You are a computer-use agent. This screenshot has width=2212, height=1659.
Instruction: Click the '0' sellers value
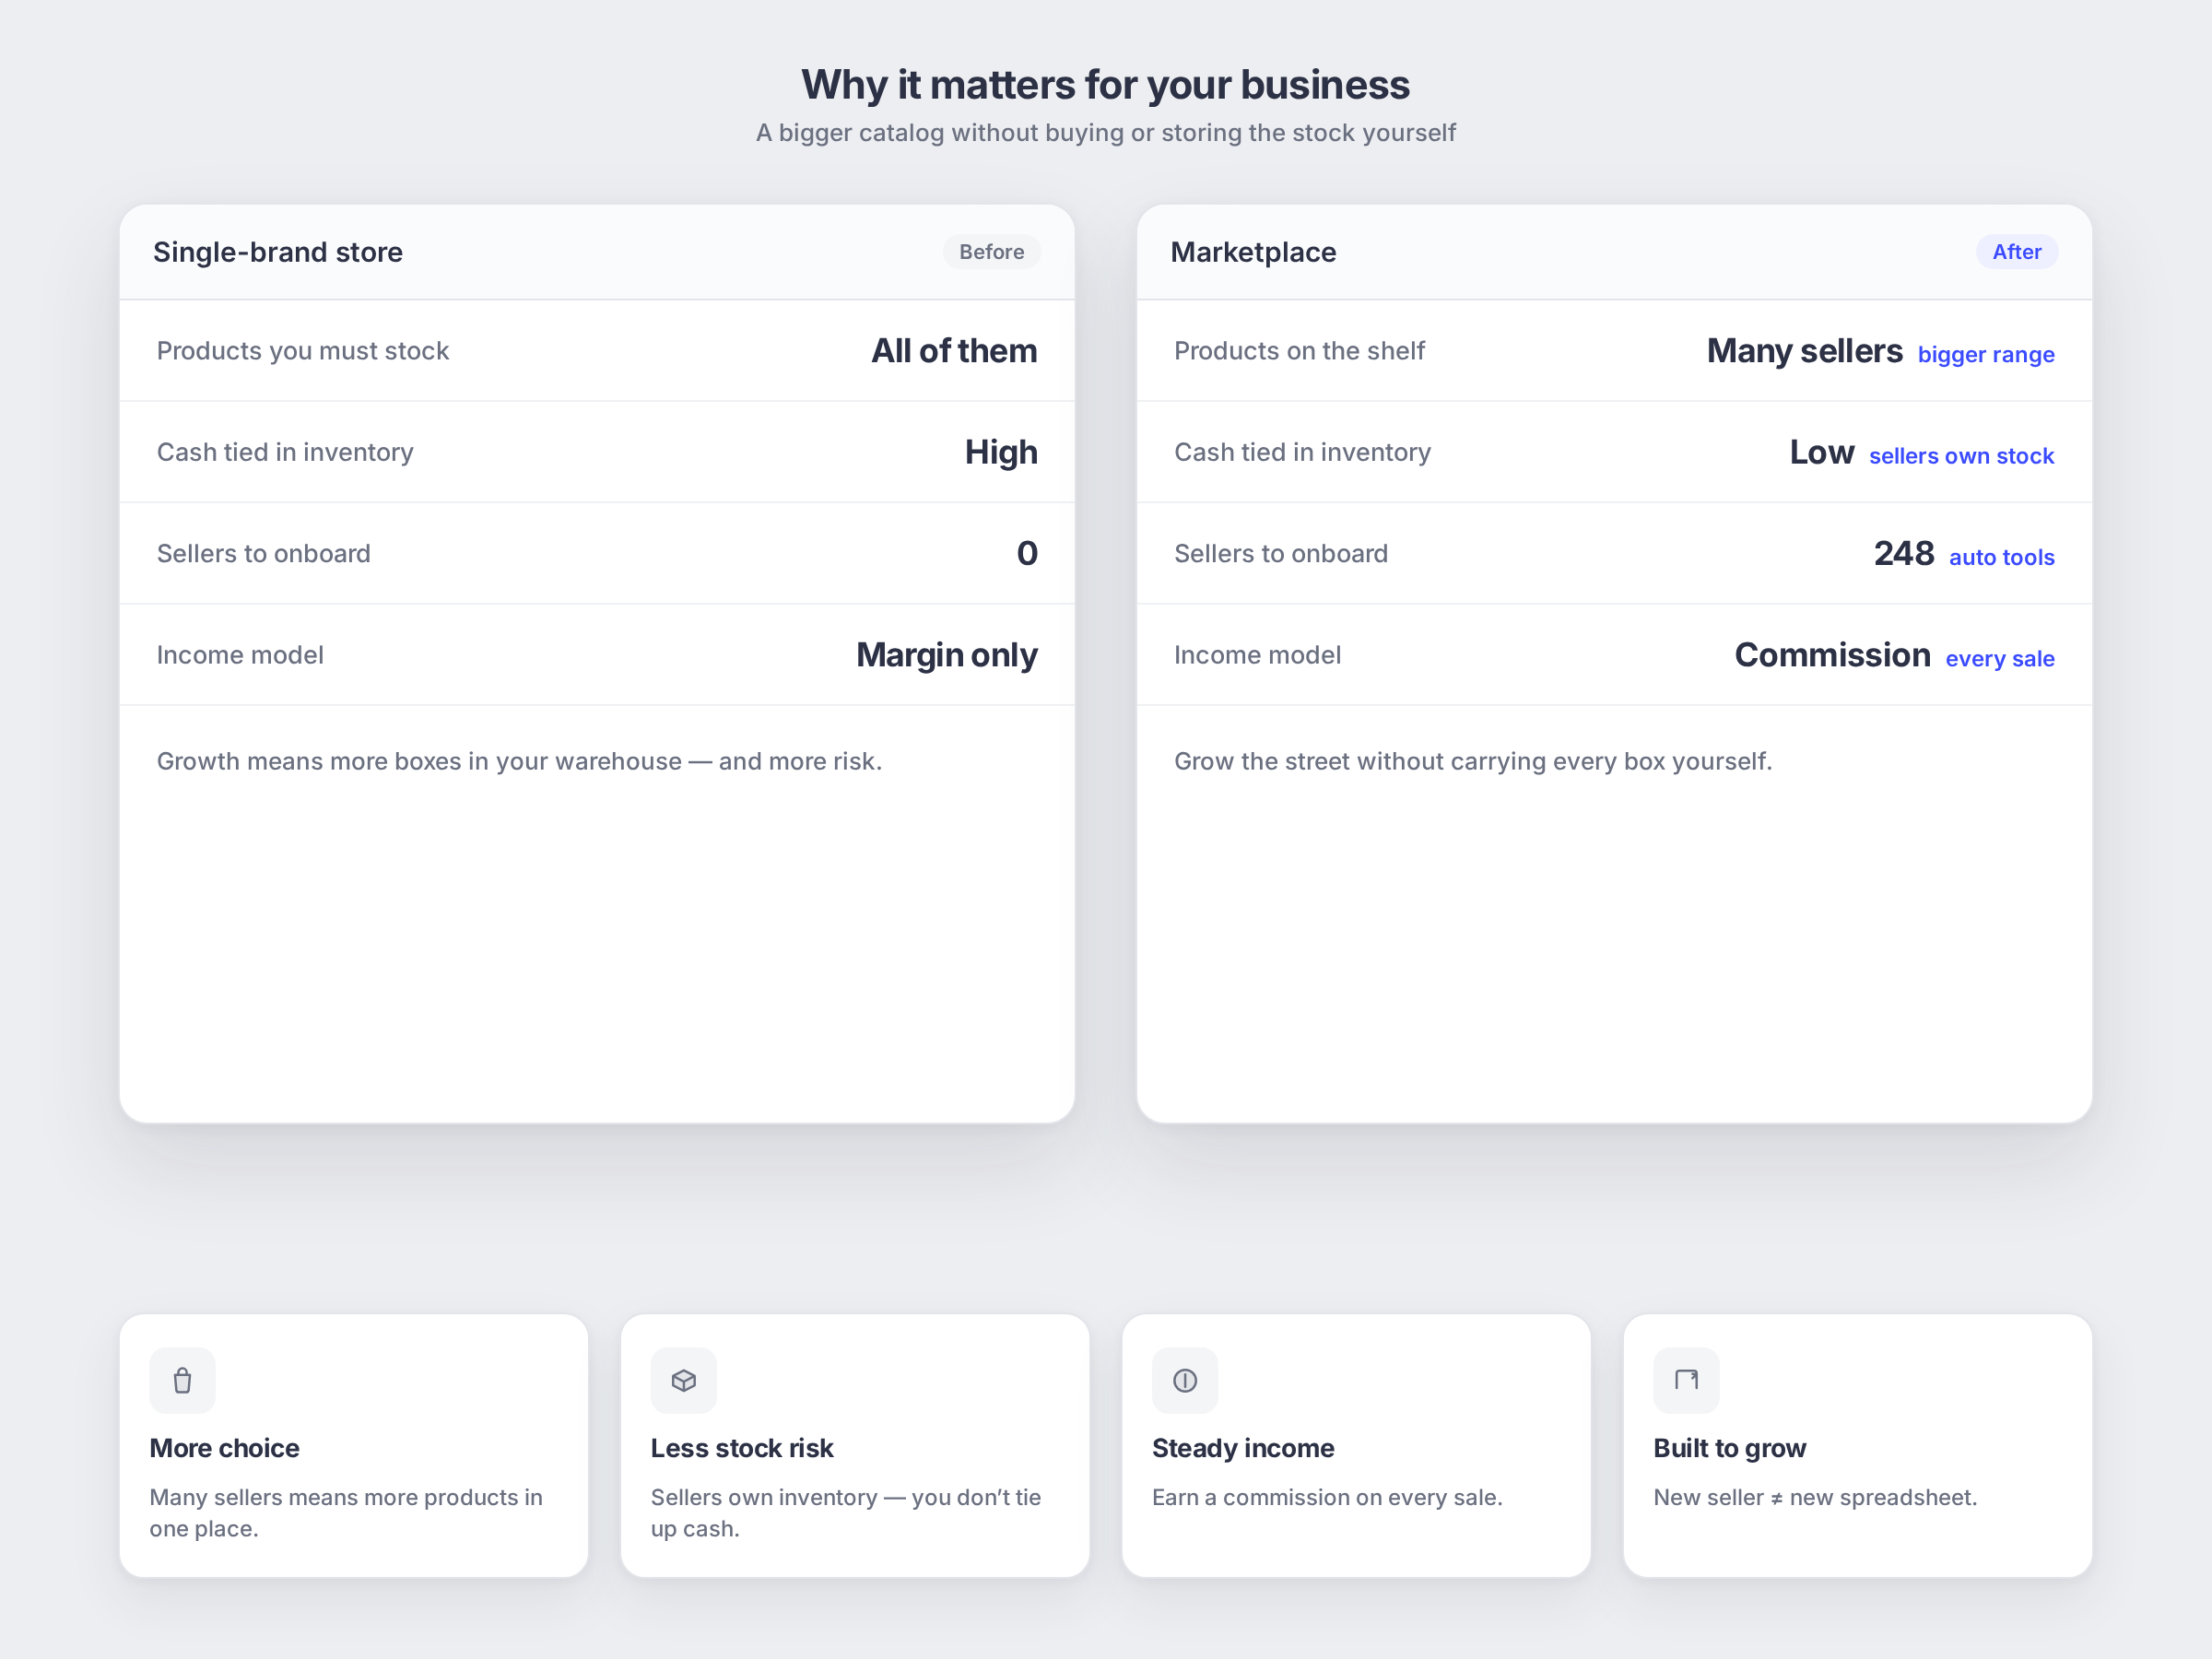click(x=1027, y=553)
